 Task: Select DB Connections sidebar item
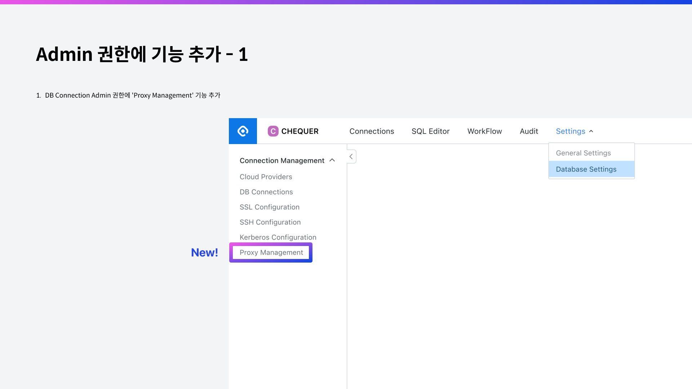pyautogui.click(x=266, y=192)
